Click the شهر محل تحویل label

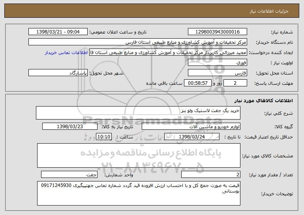pyautogui.click(x=106, y=73)
